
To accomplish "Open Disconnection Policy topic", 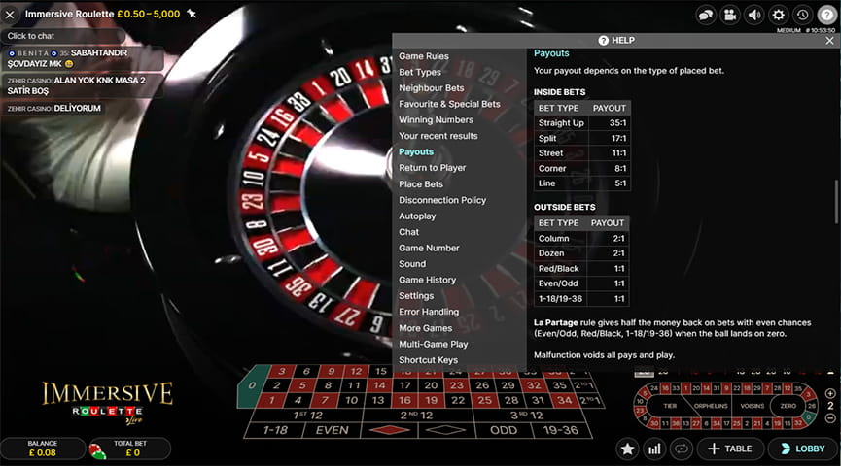I will 442,200.
